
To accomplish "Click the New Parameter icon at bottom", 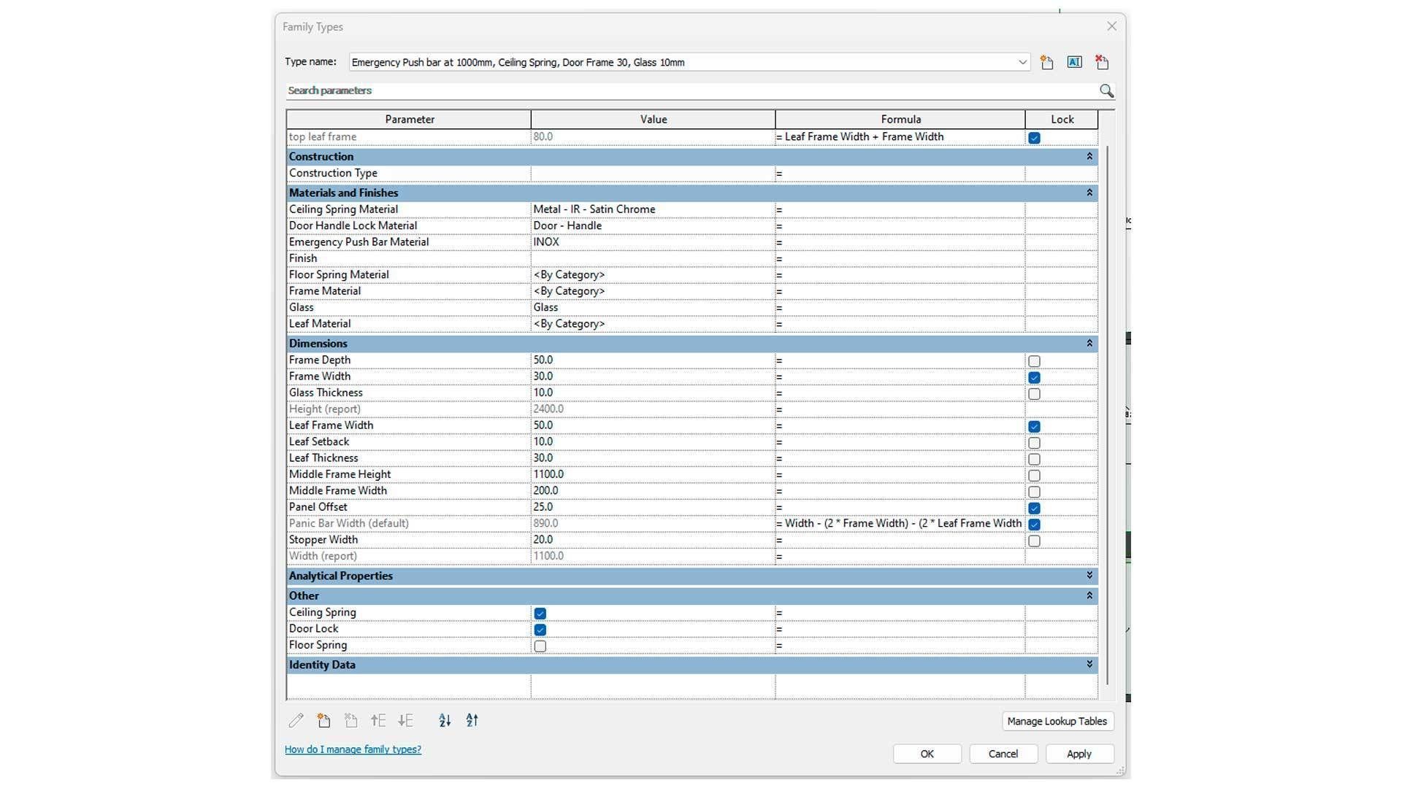I will coord(323,721).
